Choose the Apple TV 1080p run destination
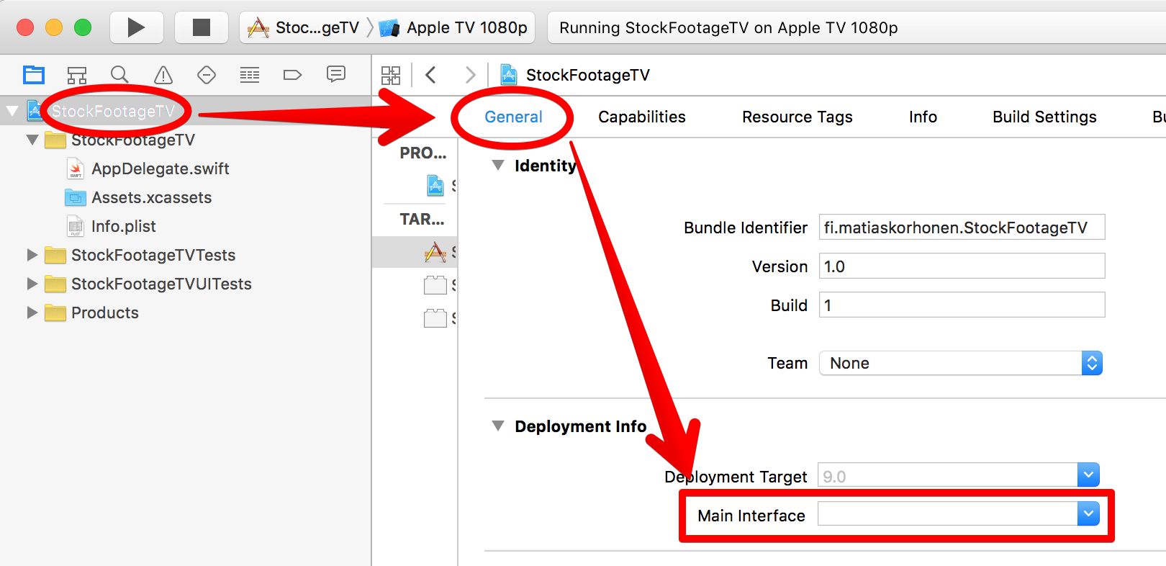This screenshot has height=566, width=1166. click(455, 27)
